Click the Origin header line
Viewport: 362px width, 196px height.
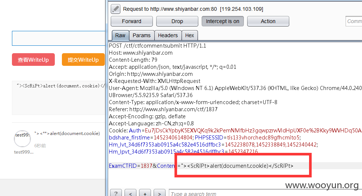(151, 74)
